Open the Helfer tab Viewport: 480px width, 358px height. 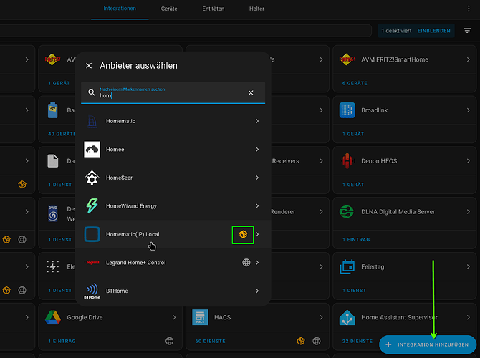click(256, 9)
